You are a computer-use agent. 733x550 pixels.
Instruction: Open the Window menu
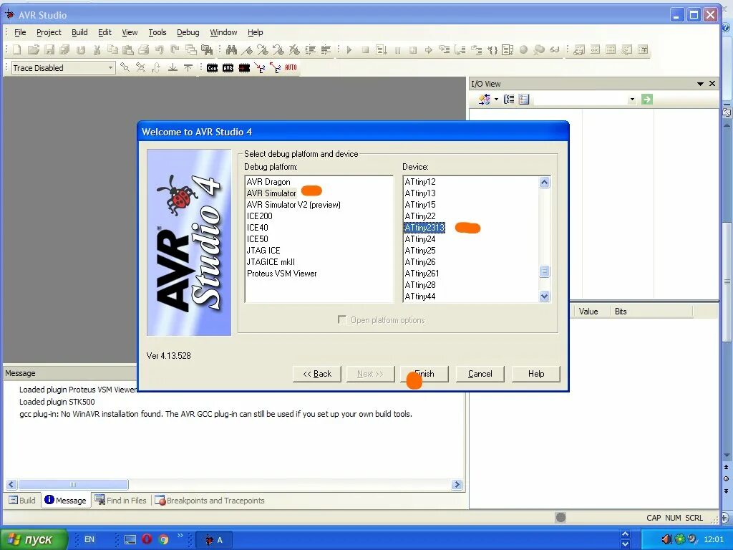click(223, 32)
